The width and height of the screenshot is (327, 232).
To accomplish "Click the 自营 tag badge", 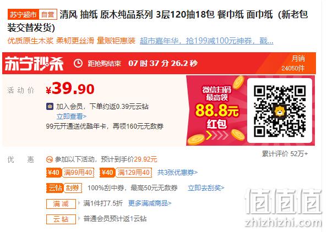I will pyautogui.click(x=48, y=15).
